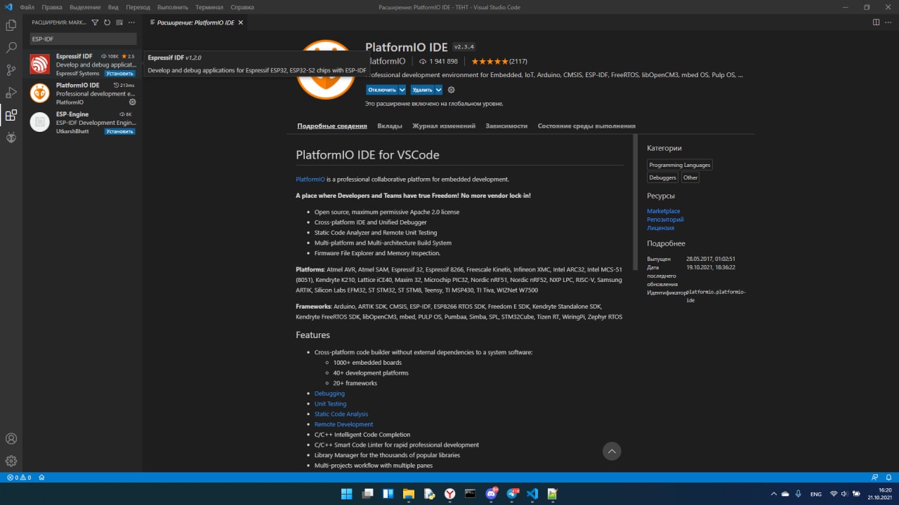The width and height of the screenshot is (899, 505).
Task: Open the Unit Testing link
Action: (x=330, y=404)
